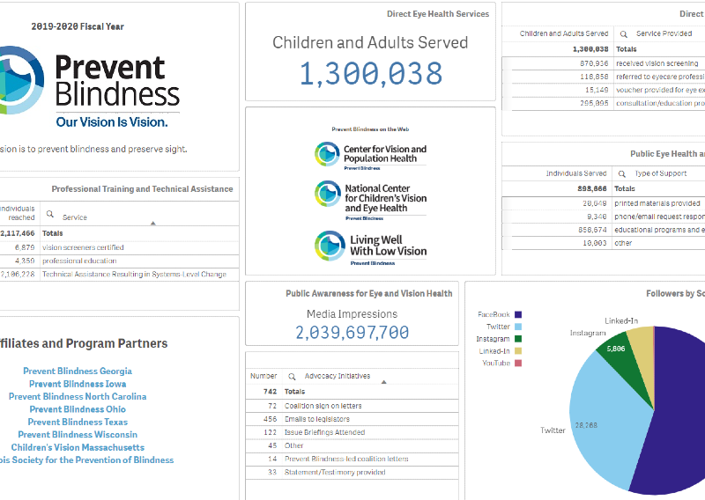Select the 'printed materials provided' row
The height and width of the screenshot is (500, 705).
click(604, 203)
